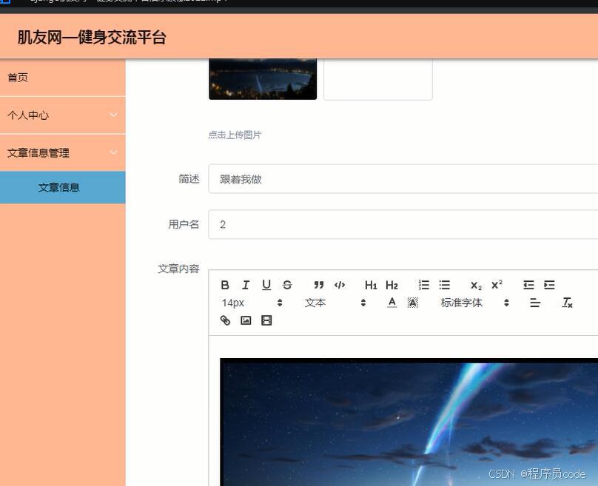This screenshot has width=598, height=486.
Task: Collapse the 文章信息管理 sidebar menu
Action: point(62,152)
